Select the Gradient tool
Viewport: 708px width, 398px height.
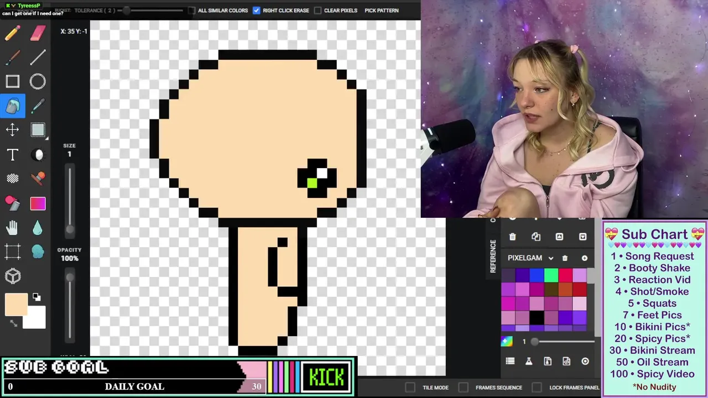(38, 203)
